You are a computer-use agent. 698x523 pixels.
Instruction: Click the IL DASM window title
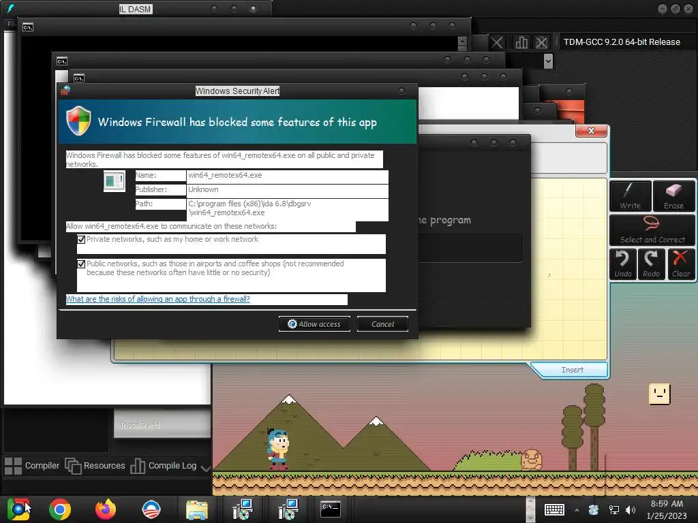pos(136,9)
